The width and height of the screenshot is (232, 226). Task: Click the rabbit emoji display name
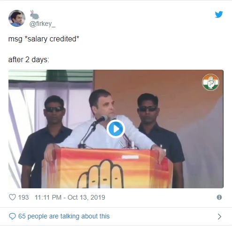point(34,15)
